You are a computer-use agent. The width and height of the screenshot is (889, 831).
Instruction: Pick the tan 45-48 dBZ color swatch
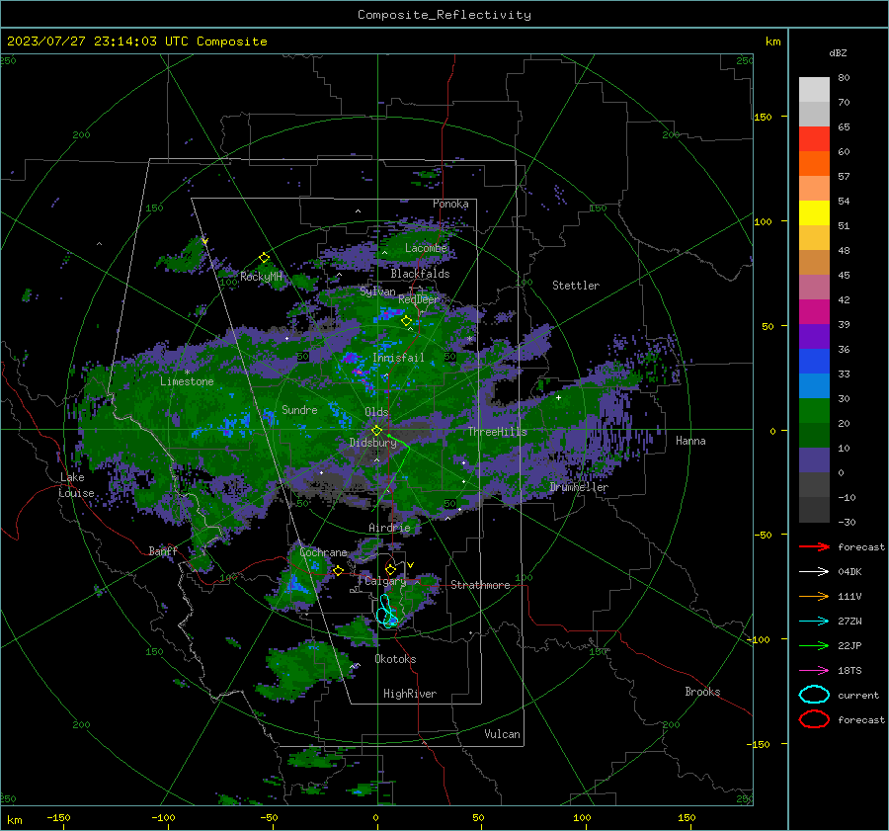(814, 262)
